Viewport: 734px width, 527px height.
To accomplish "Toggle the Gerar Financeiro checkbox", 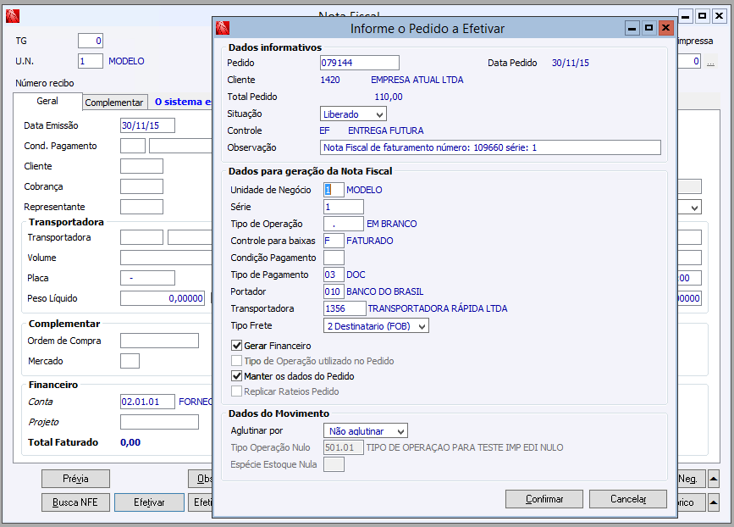I will 237,346.
